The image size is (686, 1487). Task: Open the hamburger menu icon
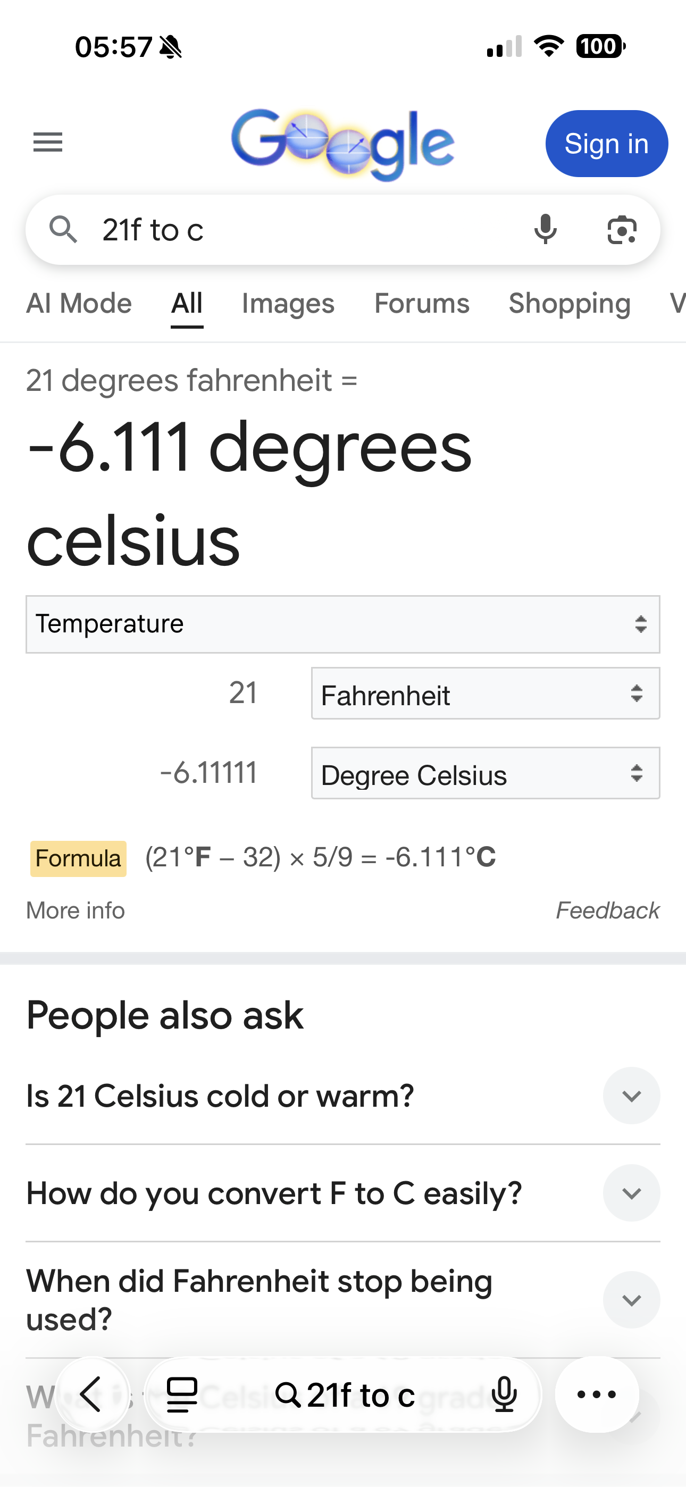coord(48,142)
